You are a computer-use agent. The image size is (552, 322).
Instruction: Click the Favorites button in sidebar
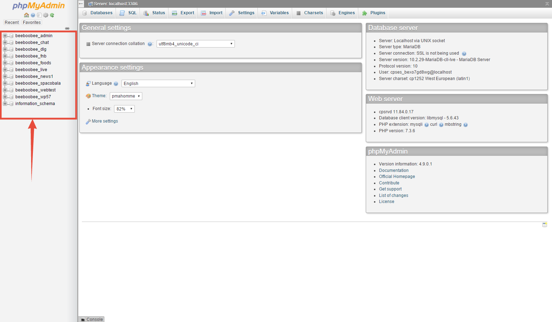coord(32,23)
